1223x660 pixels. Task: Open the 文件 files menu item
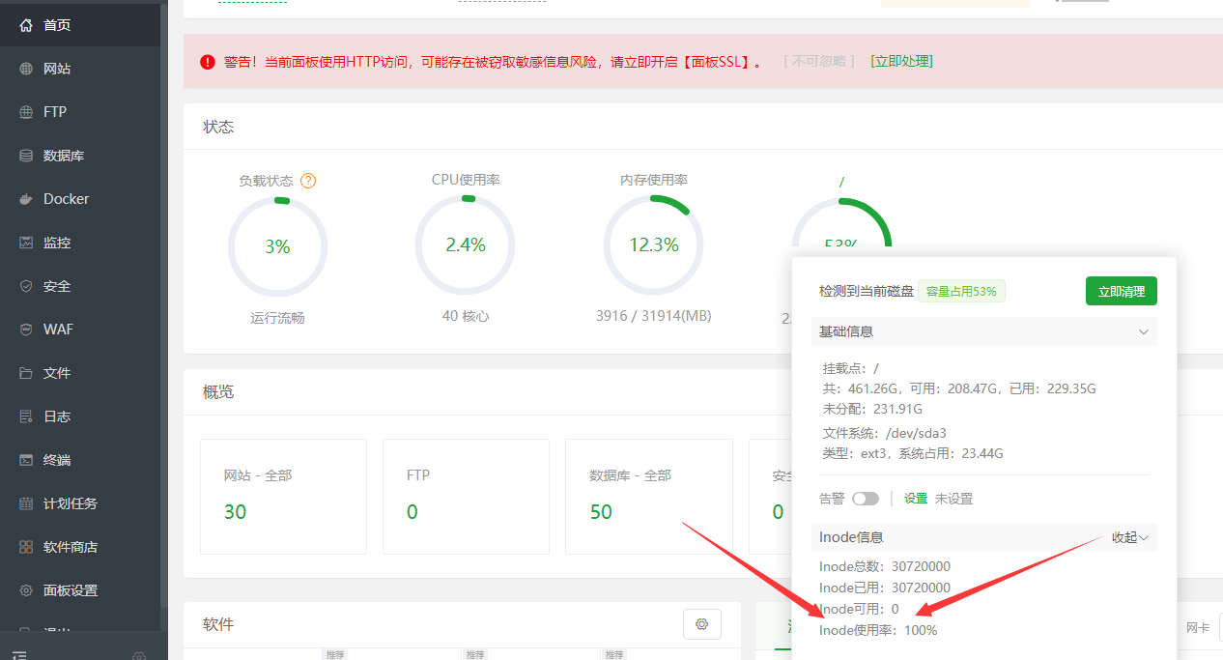80,373
